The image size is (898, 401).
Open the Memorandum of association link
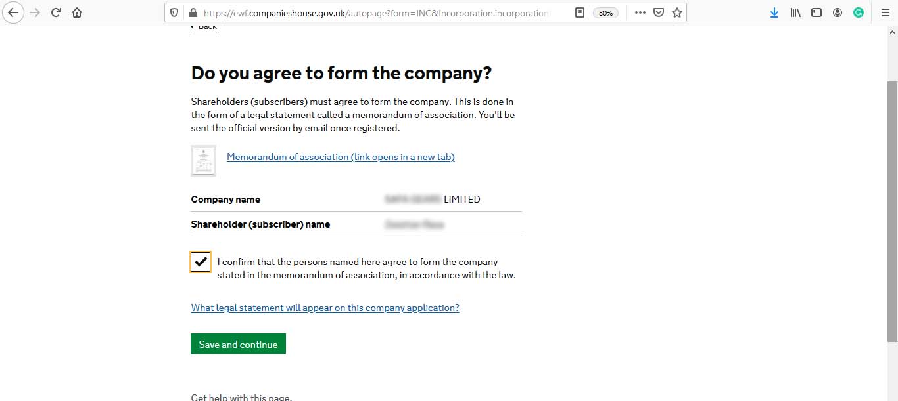tap(341, 157)
